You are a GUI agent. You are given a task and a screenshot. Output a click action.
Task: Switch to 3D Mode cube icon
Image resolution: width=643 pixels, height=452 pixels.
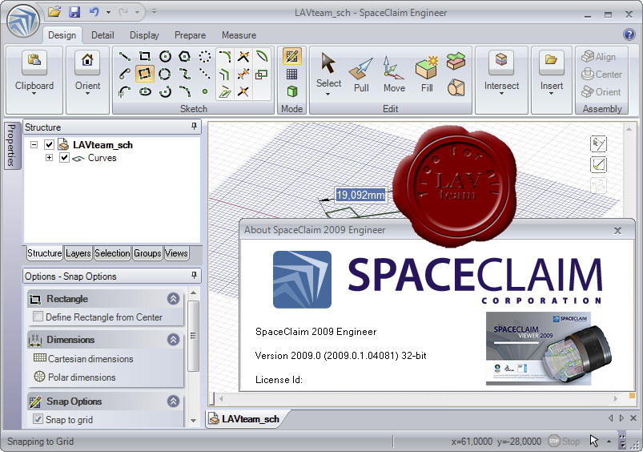pyautogui.click(x=292, y=91)
